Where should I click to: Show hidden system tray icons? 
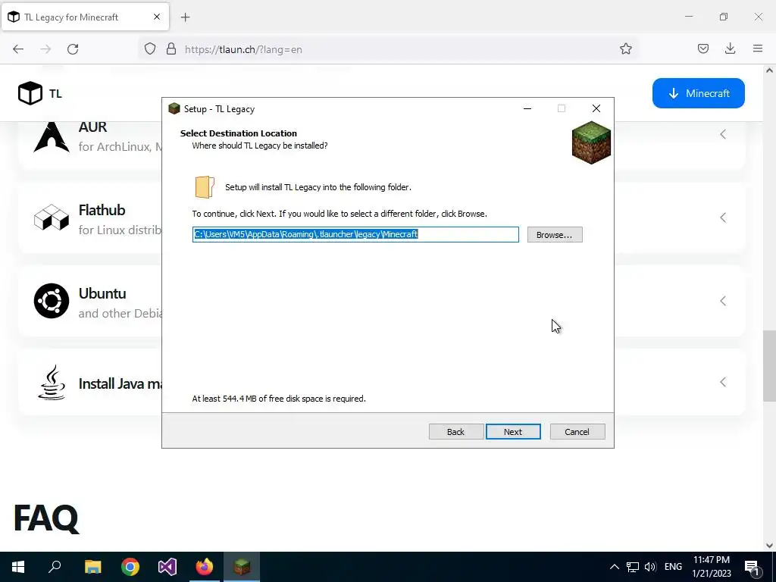point(614,567)
